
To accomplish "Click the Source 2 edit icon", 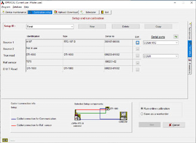I will [x=137, y=49].
